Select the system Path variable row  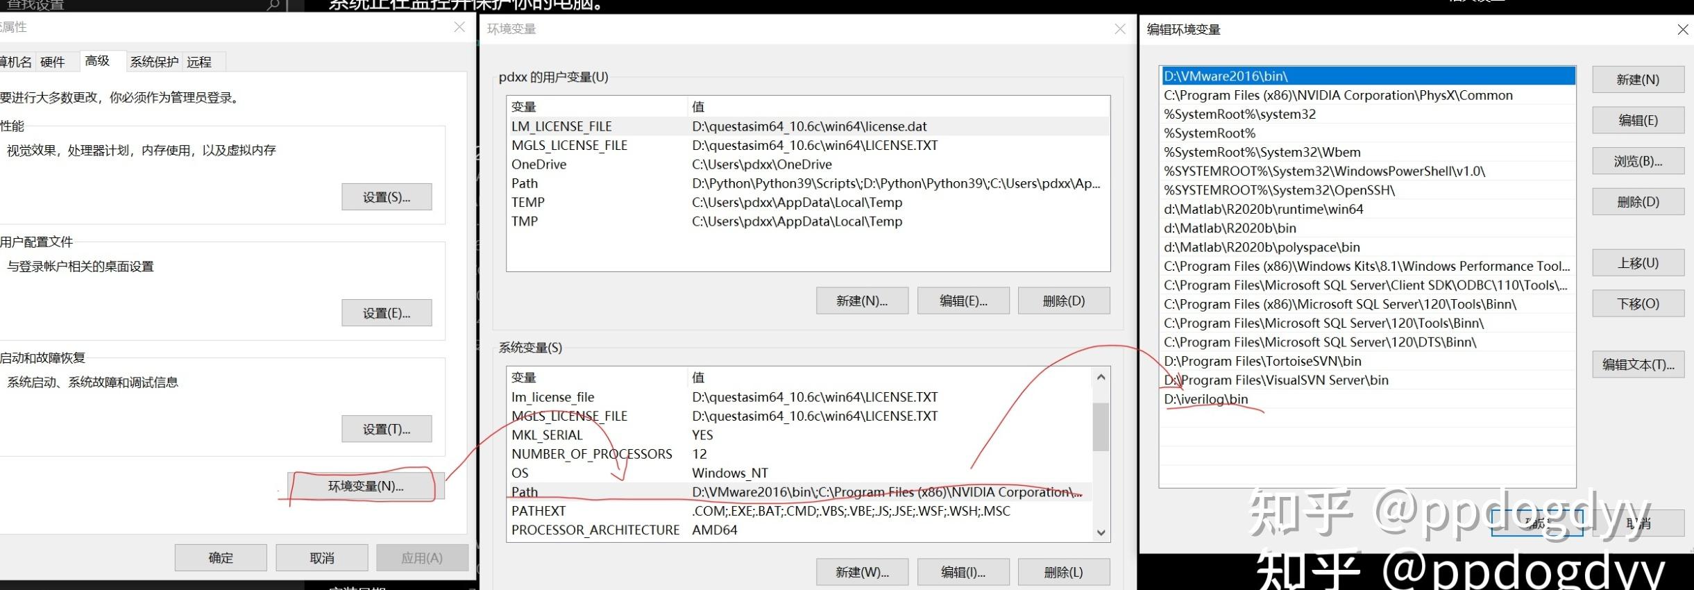tap(799, 492)
